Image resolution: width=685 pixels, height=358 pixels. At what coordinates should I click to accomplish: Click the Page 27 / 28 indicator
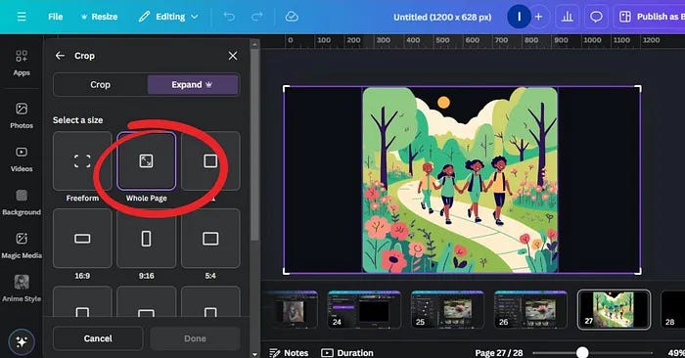499,353
